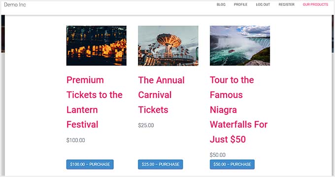Click the Demo Inc site title
This screenshot has height=177, width=335.
click(x=15, y=4)
